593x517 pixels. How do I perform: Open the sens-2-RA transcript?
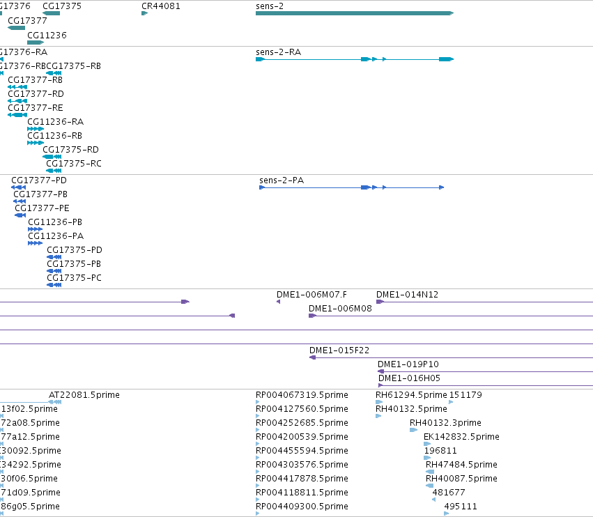click(x=355, y=59)
